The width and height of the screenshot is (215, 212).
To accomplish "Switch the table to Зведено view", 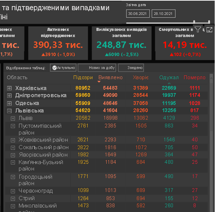I will (131, 68).
